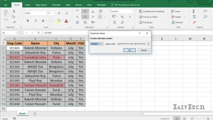Click the Increase Decimal icon

(x=114, y=22)
